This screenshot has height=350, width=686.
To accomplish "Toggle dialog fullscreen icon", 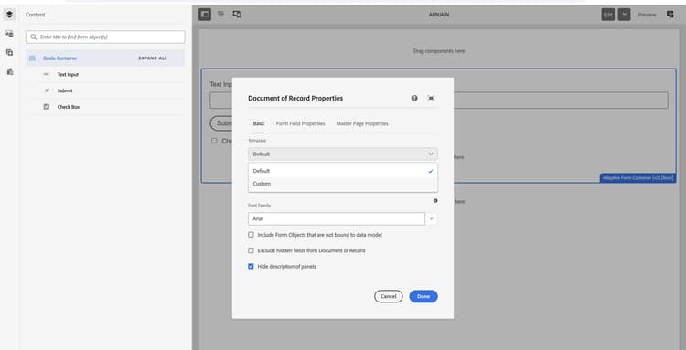I will coord(431,99).
